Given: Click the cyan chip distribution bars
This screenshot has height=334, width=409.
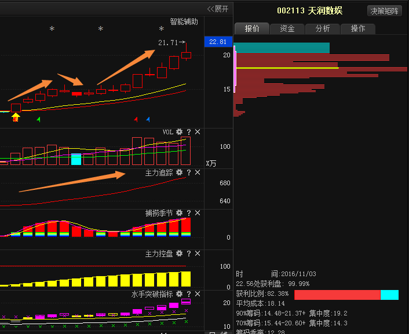Looking at the screenshot, I should click(x=282, y=48).
